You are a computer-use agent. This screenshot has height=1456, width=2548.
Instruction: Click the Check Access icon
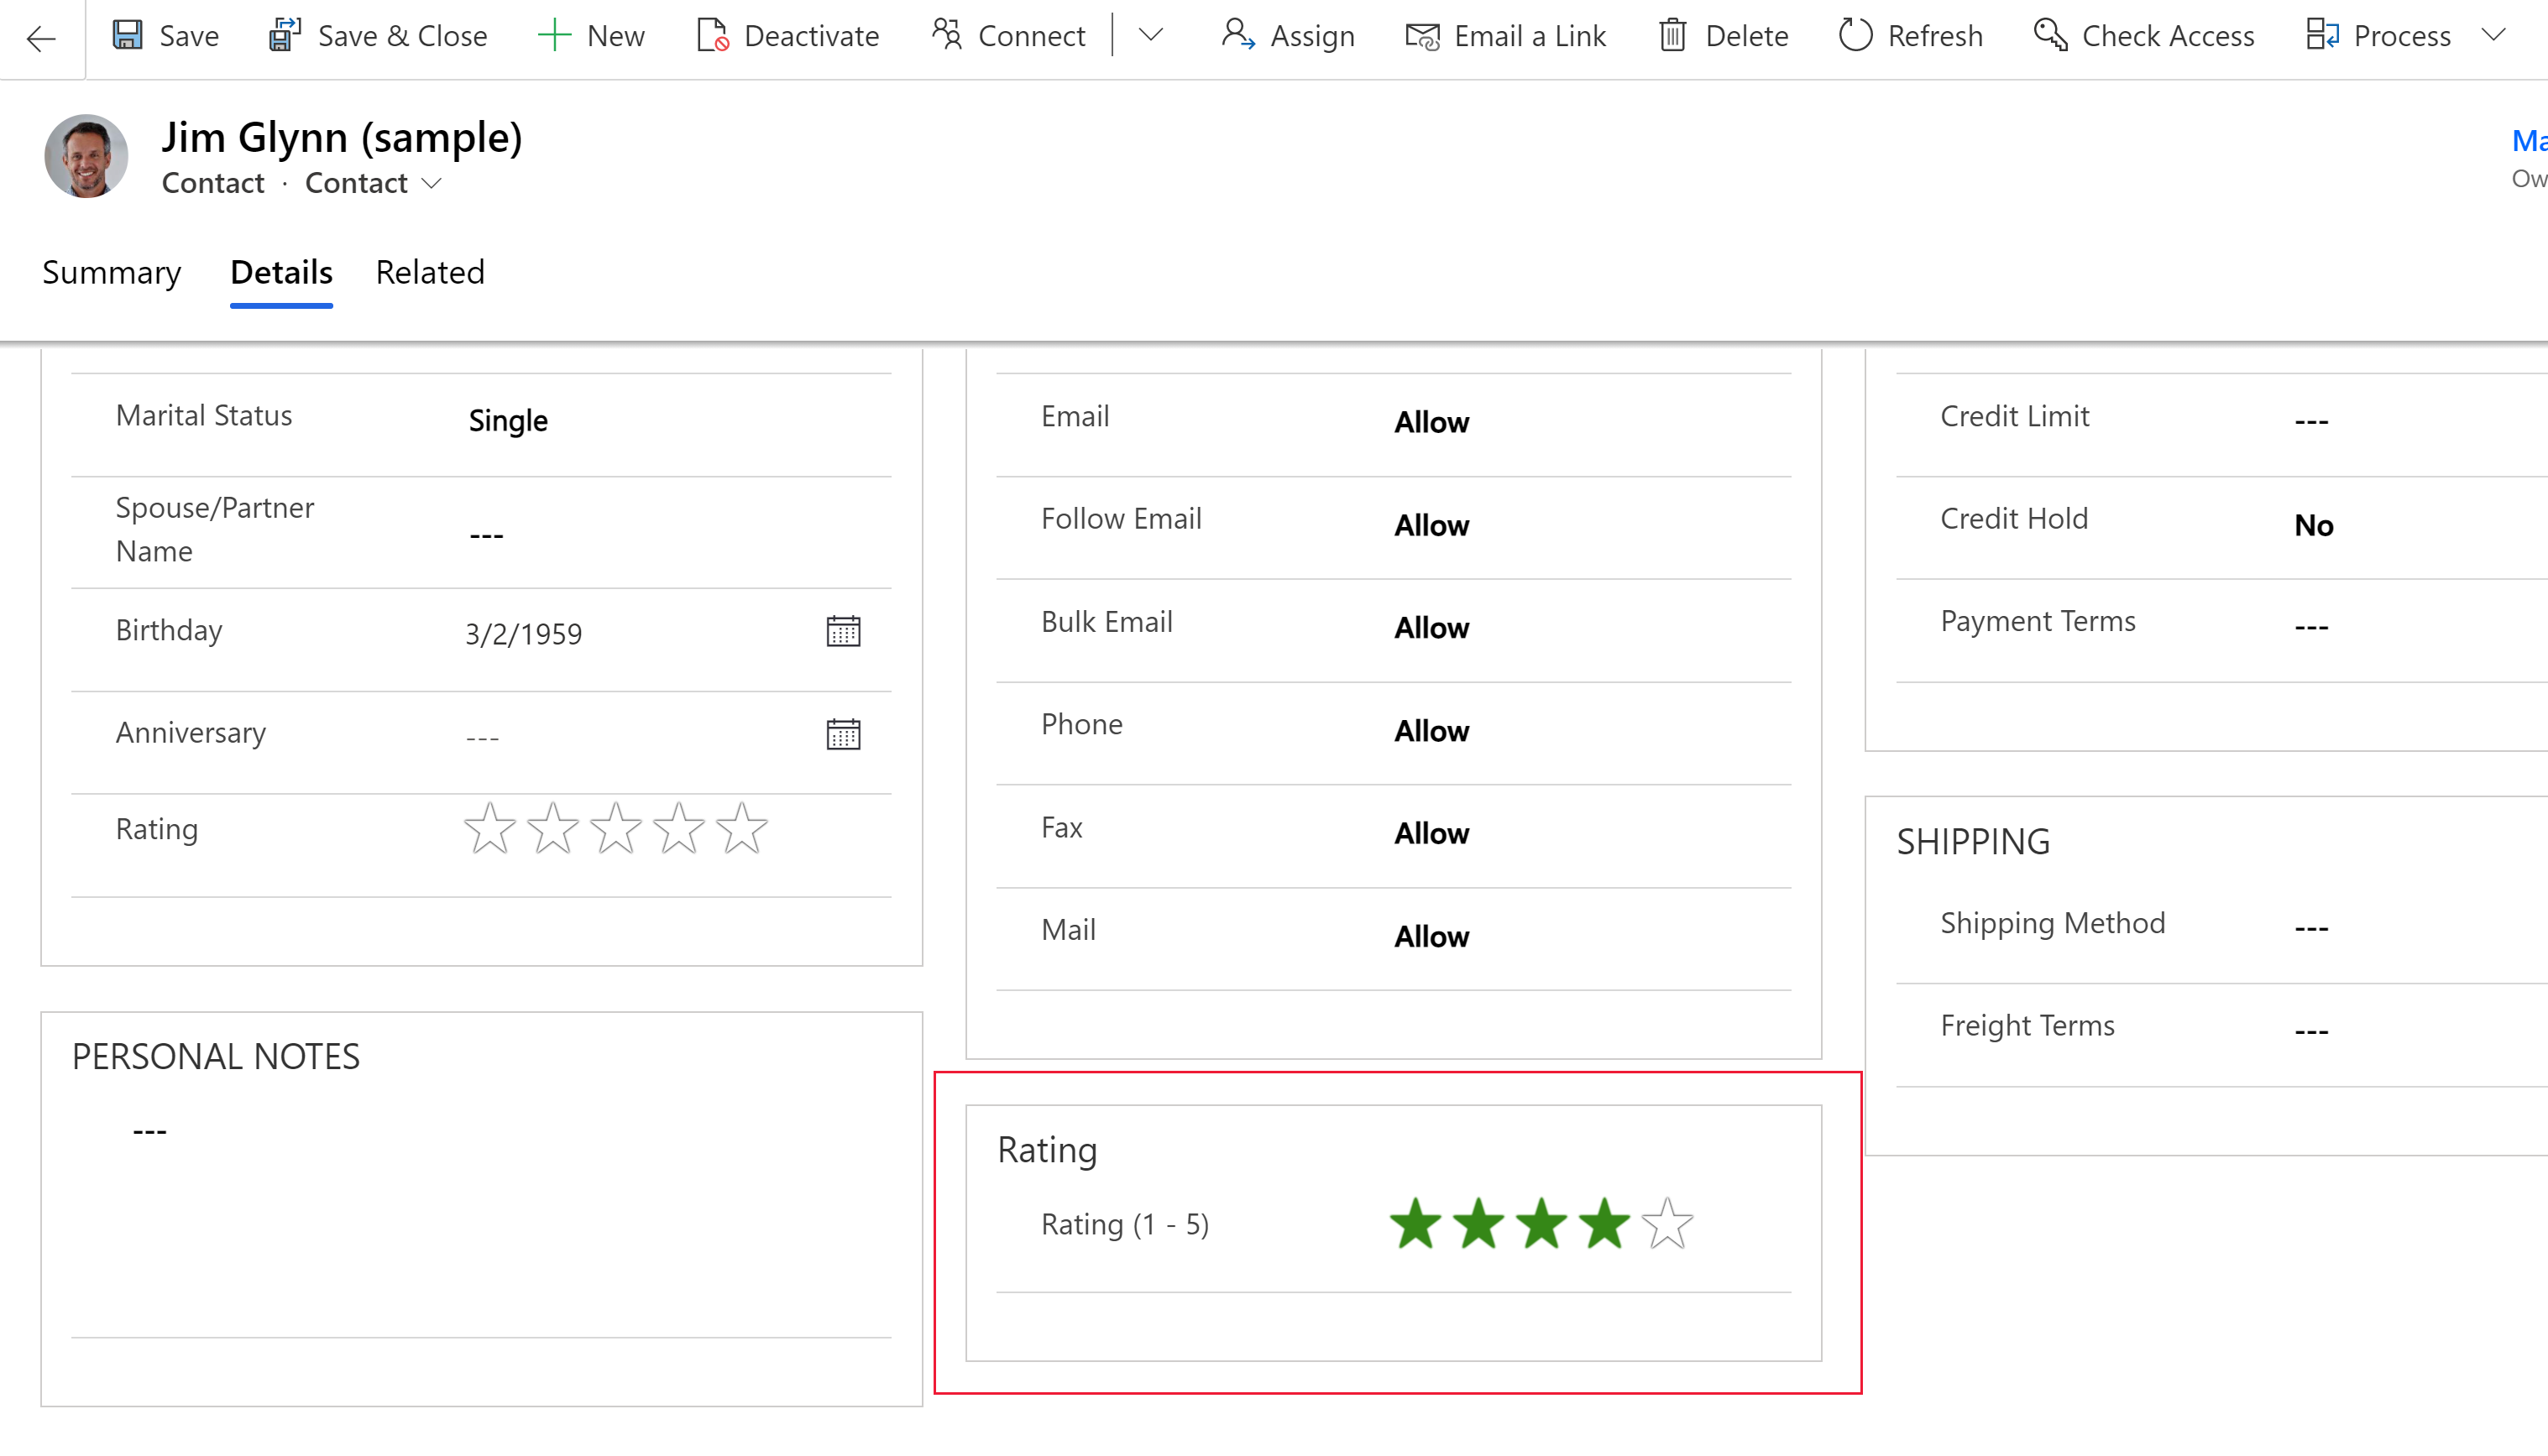(x=2048, y=35)
